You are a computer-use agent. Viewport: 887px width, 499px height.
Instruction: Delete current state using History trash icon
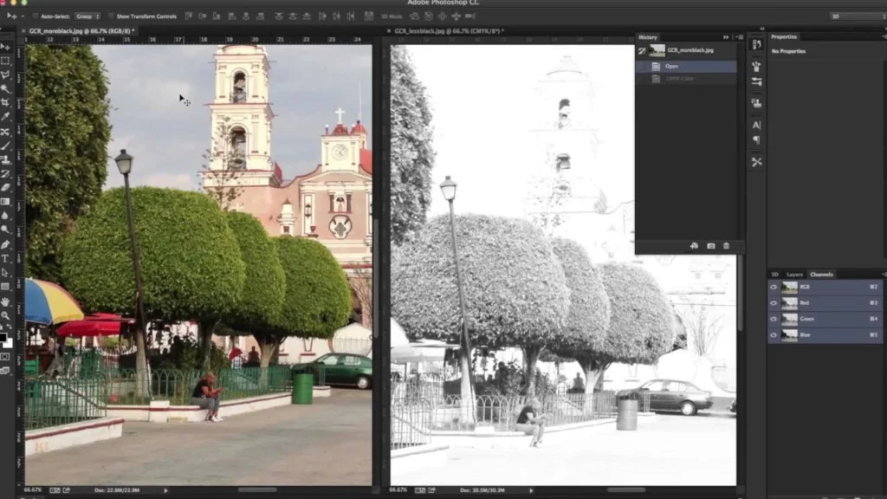[x=726, y=246]
